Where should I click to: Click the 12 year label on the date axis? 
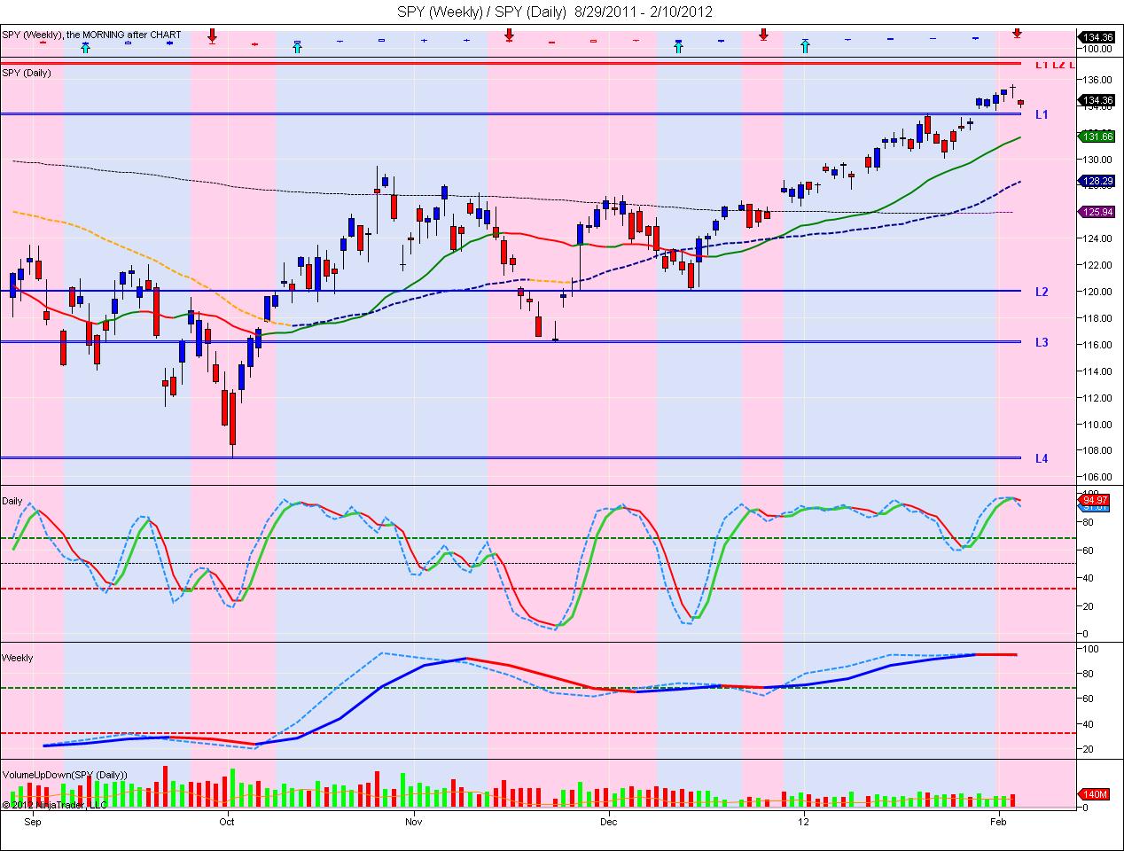point(804,821)
